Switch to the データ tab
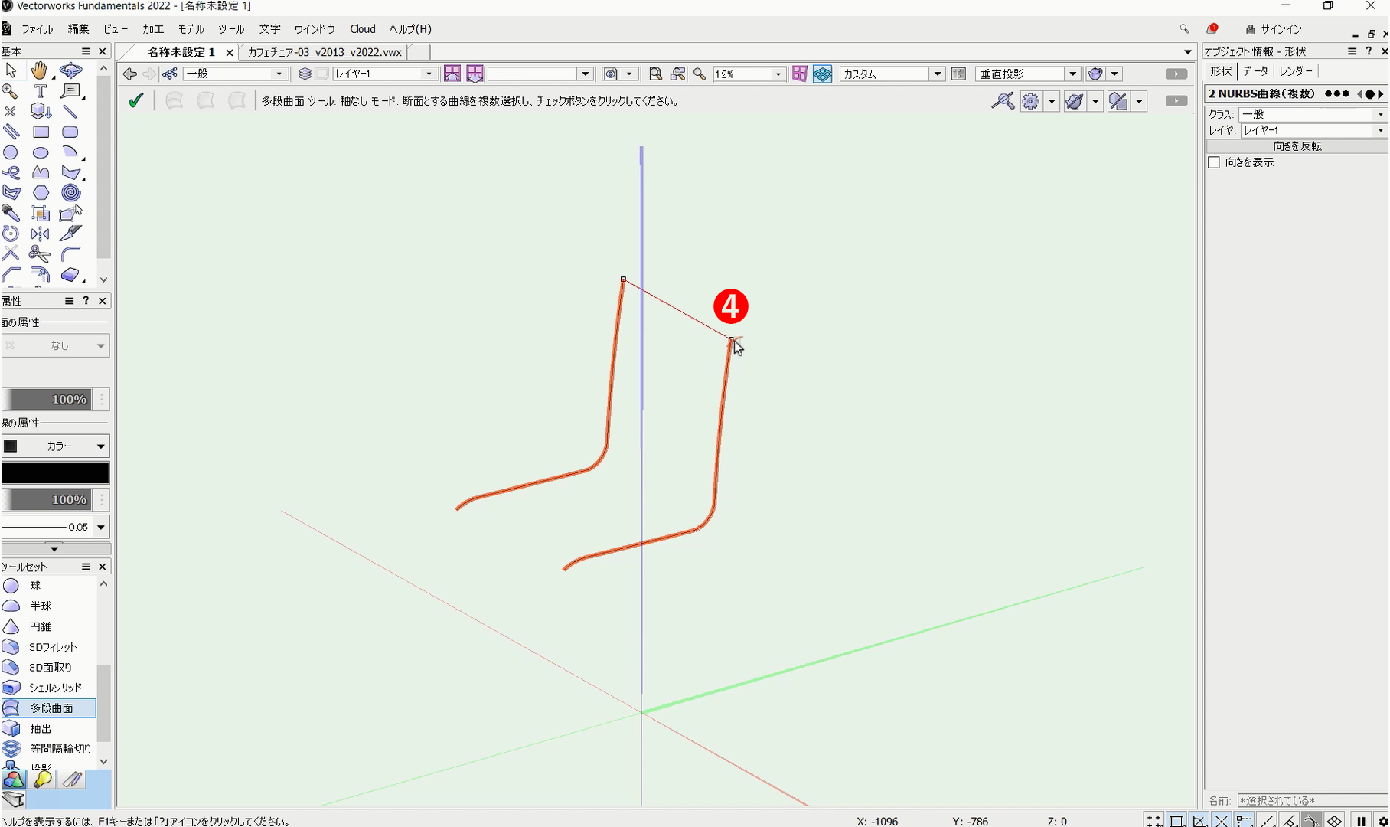Viewport: 1390px width, 827px height. [1255, 70]
